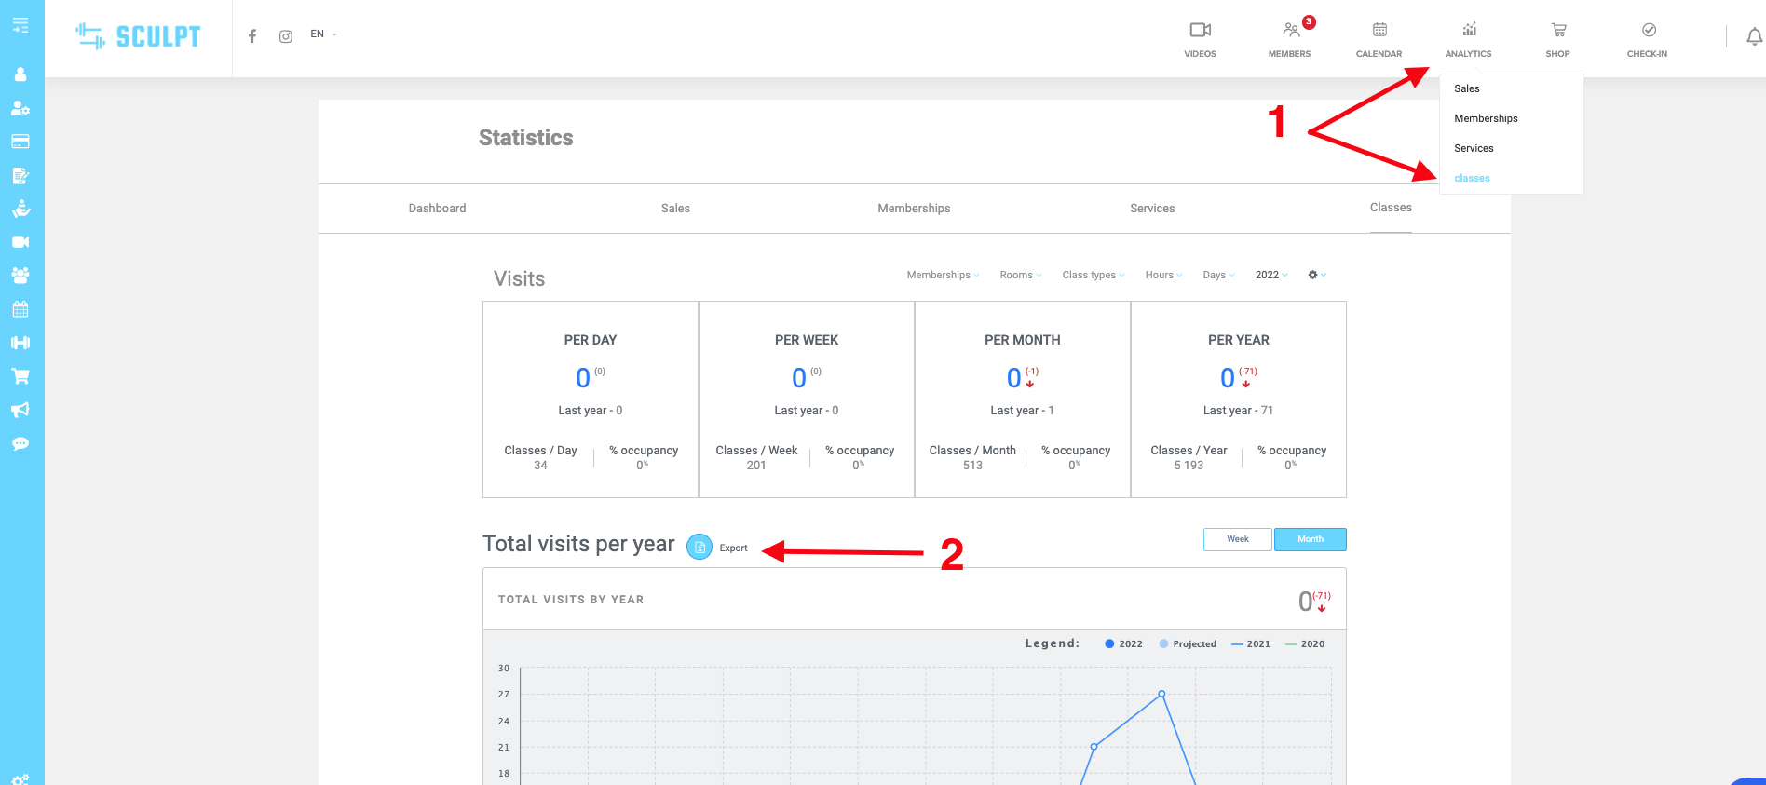The height and width of the screenshot is (785, 1766).
Task: Expand the EN language selector
Action: click(x=323, y=34)
